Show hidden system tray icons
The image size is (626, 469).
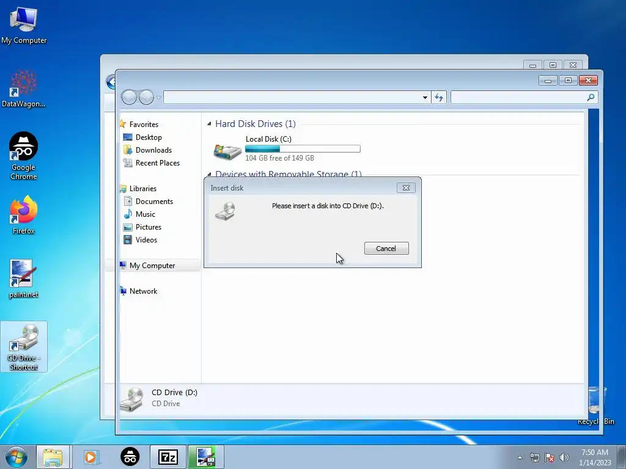(520, 457)
